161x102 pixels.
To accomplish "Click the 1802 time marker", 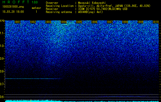I will point(33,22).
